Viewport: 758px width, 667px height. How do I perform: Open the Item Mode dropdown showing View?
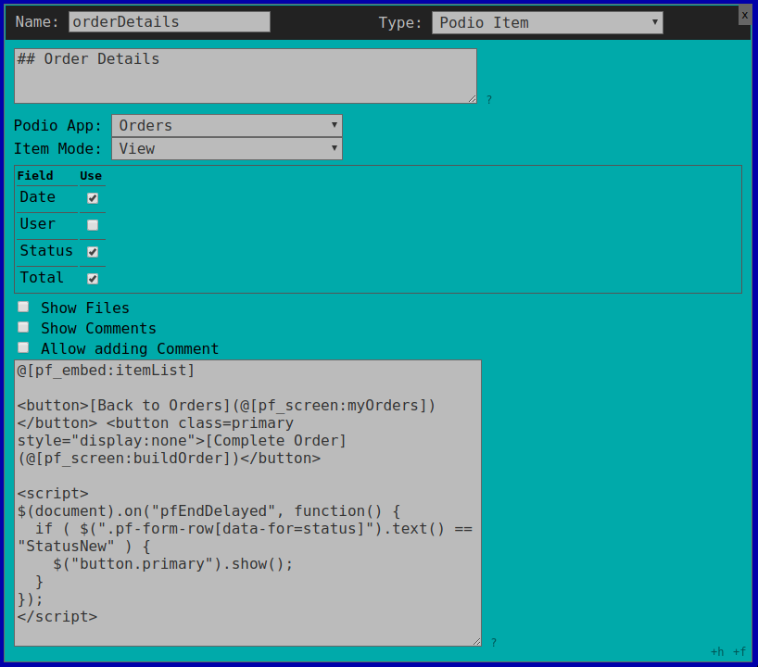pos(227,149)
